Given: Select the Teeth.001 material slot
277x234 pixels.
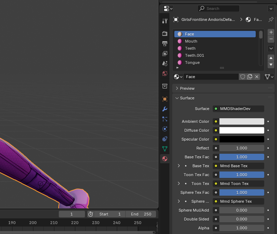Looking at the screenshot, I should click(215, 55).
